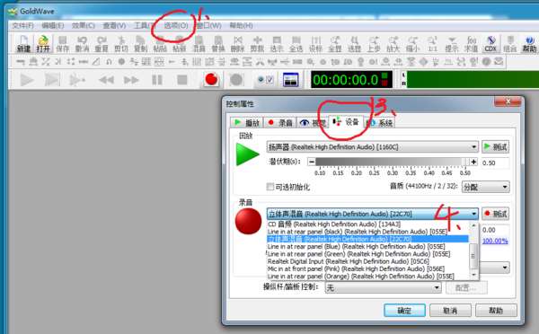Expand the playback device dropdown (扬声器)

372,147
